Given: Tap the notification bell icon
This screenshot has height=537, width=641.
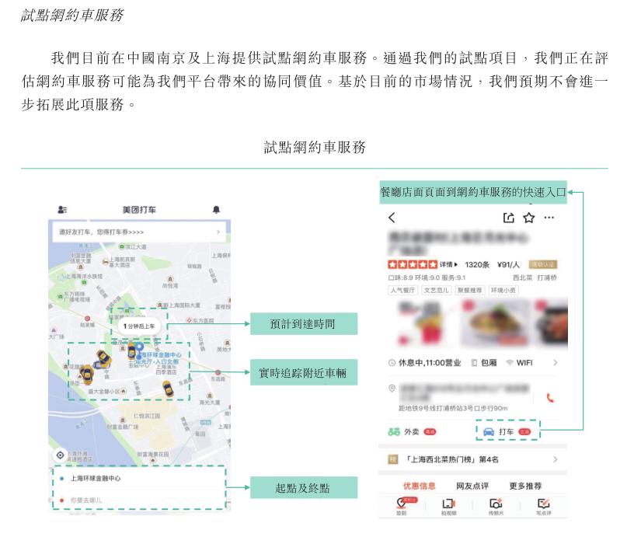Looking at the screenshot, I should point(216,210).
